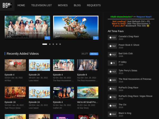
Task: Click the All Rise show name
Action: coord(8,81)
